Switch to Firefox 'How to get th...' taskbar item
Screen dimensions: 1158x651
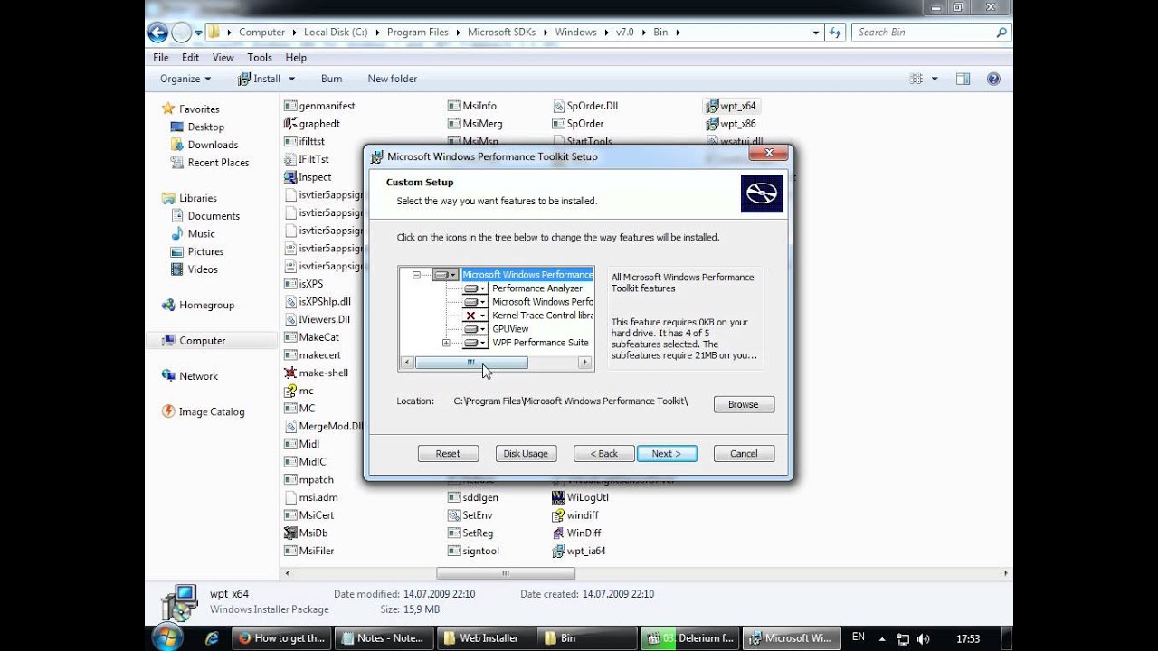pos(281,637)
